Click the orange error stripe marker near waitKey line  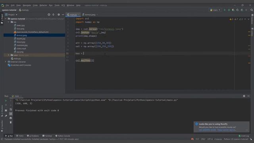tap(249, 63)
